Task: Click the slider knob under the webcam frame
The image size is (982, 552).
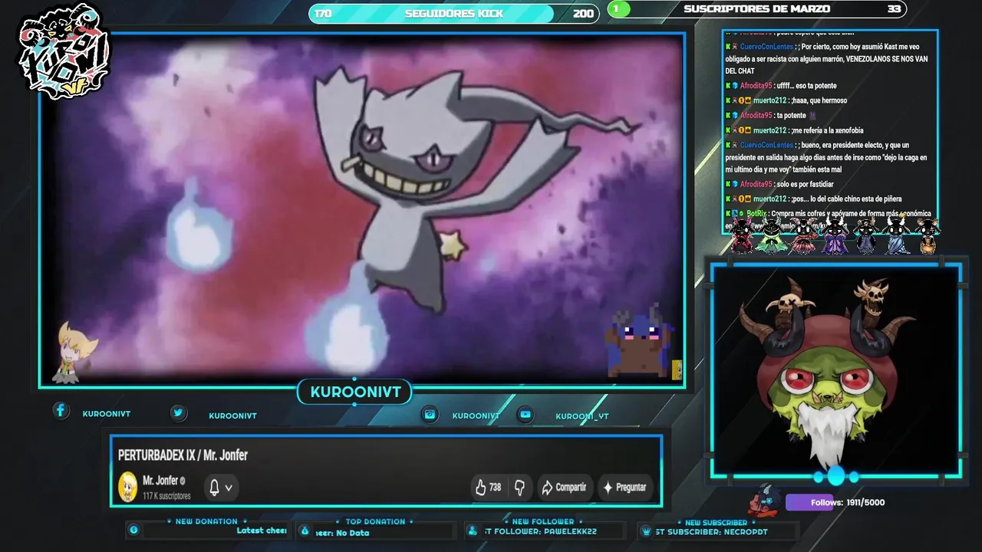Action: (x=835, y=477)
